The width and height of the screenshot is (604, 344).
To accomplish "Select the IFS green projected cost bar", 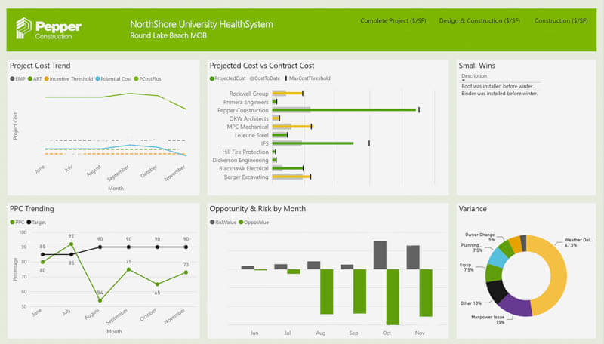I will click(313, 143).
